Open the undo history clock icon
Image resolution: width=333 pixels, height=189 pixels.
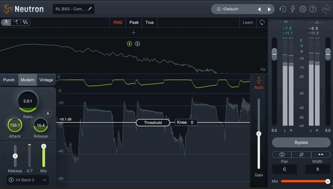283,9
